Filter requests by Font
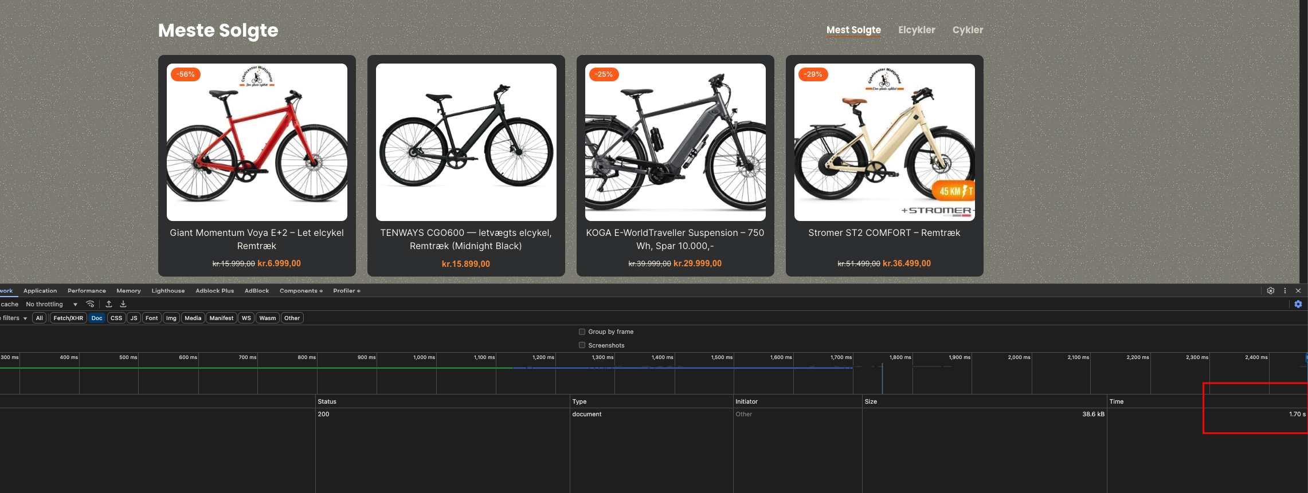The image size is (1308, 493). coord(152,318)
